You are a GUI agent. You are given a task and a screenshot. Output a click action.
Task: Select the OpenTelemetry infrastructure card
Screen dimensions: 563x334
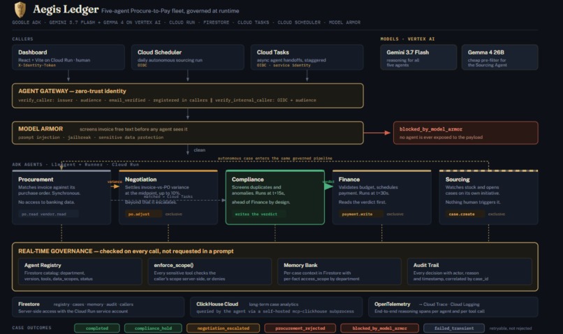point(453,307)
